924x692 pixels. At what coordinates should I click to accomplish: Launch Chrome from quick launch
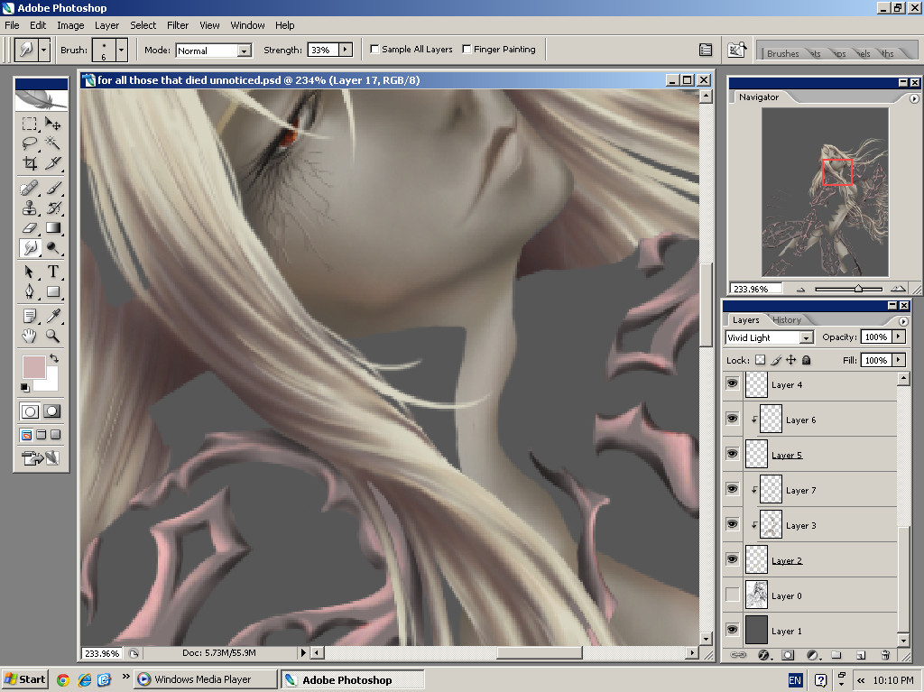coord(62,680)
